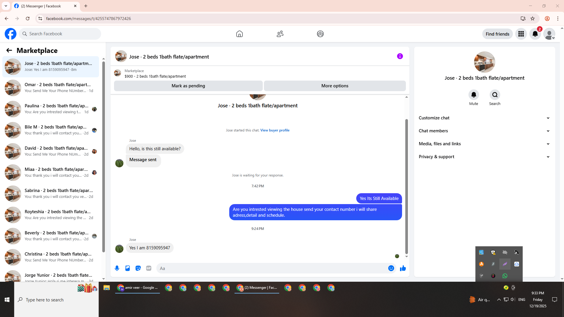Click Windows taskbar search box
The height and width of the screenshot is (317, 564).
[56, 299]
